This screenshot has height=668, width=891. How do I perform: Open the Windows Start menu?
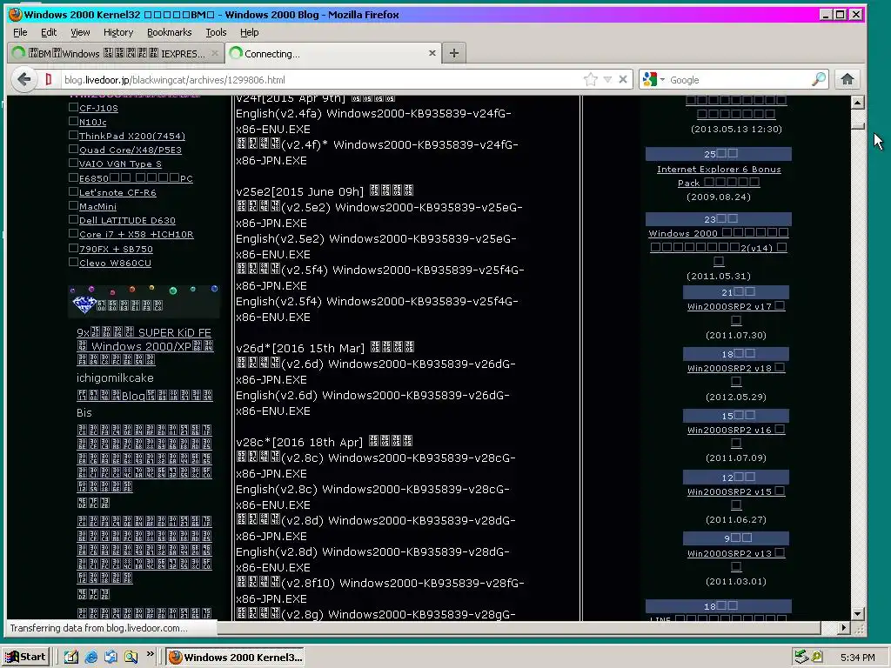pos(26,657)
